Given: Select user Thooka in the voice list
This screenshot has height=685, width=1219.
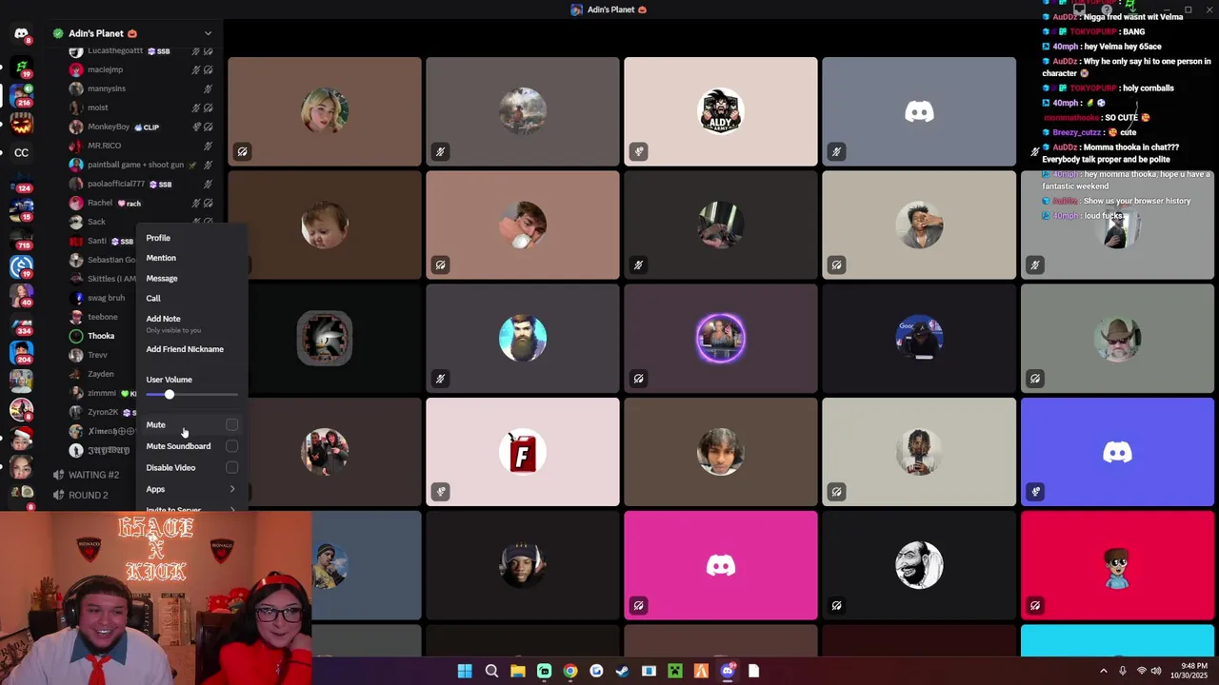Looking at the screenshot, I should click(103, 336).
